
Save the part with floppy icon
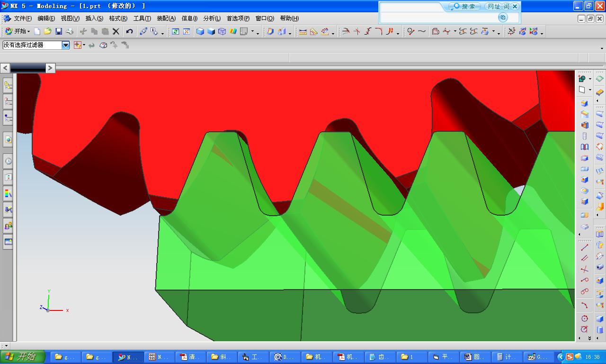pyautogui.click(x=59, y=31)
